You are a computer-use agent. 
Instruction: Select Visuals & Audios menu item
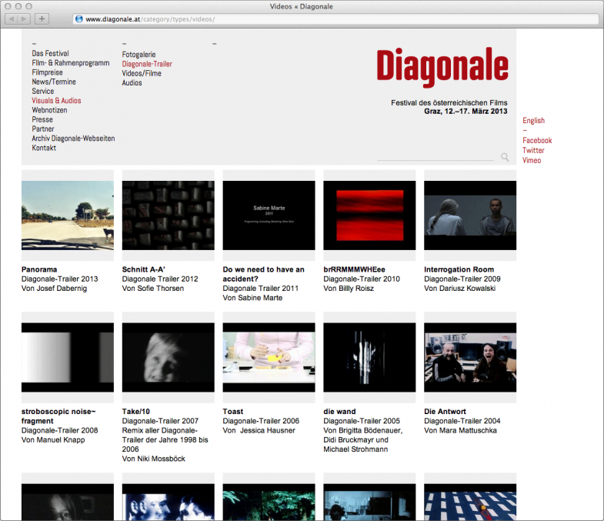point(56,101)
